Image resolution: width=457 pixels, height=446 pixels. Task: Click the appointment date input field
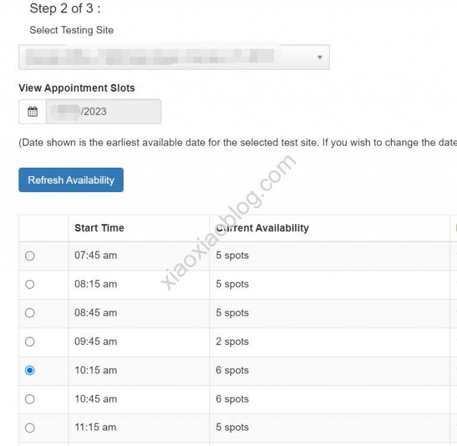(103, 112)
